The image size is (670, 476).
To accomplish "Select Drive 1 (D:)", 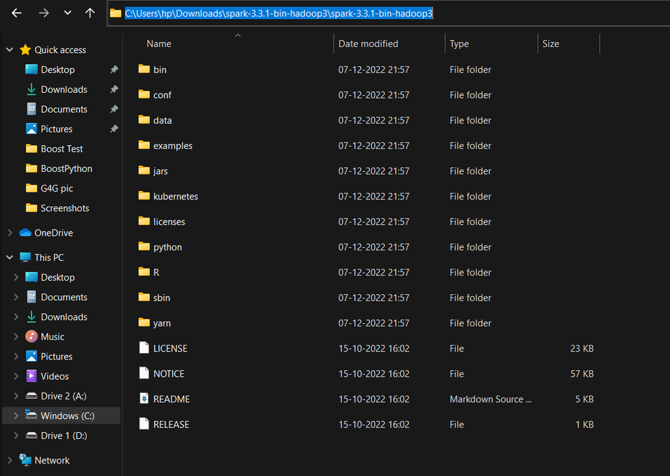I will coord(64,435).
